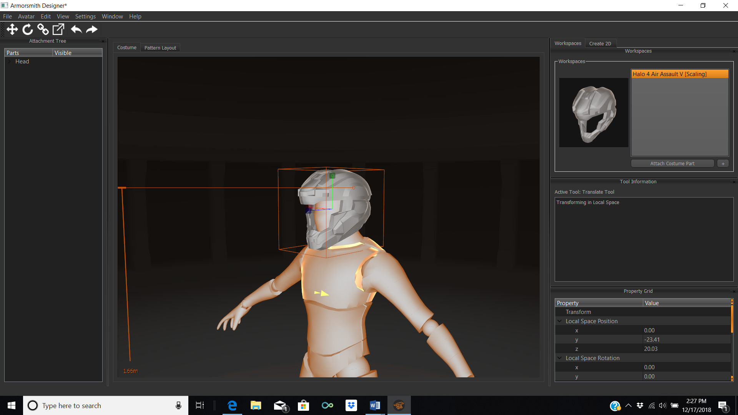Redo the last action
The image size is (738, 415).
(x=92, y=29)
